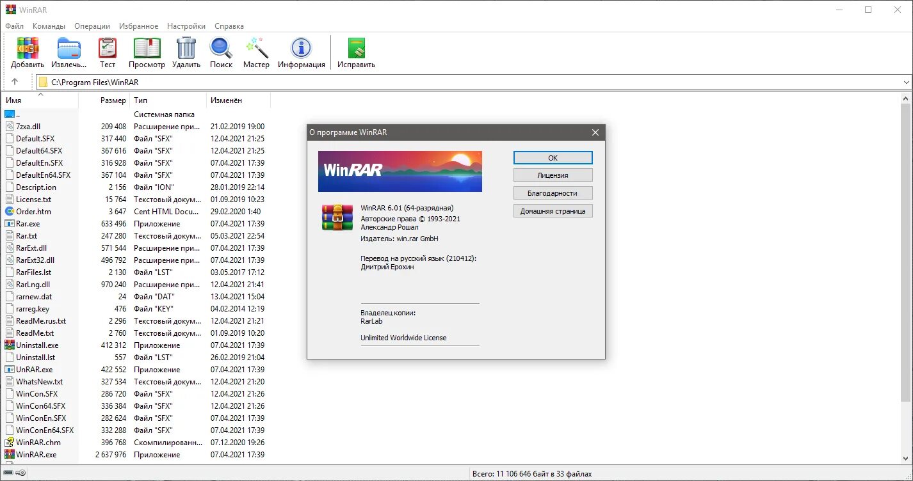Confirm About dialog with OK
The height and width of the screenshot is (481, 913).
click(553, 157)
